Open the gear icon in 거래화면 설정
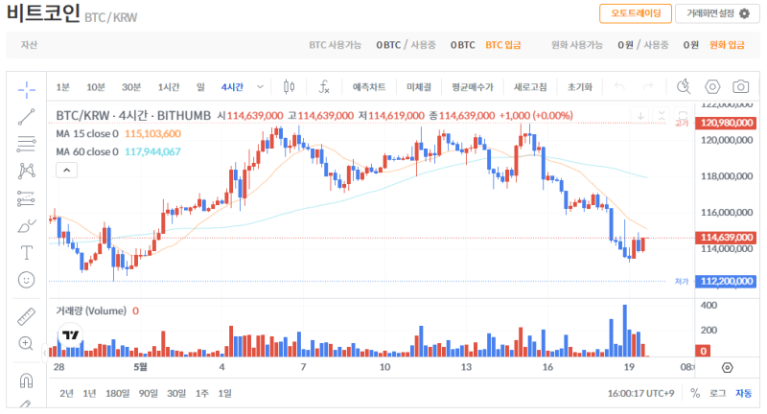The width and height of the screenshot is (767, 414). [744, 13]
